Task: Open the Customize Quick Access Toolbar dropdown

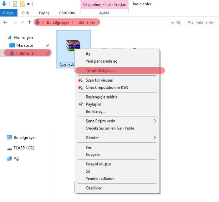Action: (x=28, y=4)
